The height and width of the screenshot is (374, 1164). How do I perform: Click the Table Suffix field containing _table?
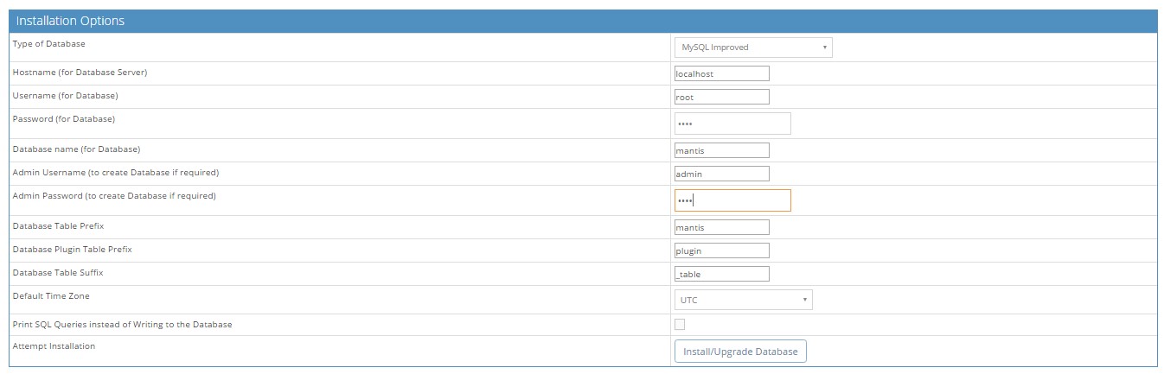(721, 275)
